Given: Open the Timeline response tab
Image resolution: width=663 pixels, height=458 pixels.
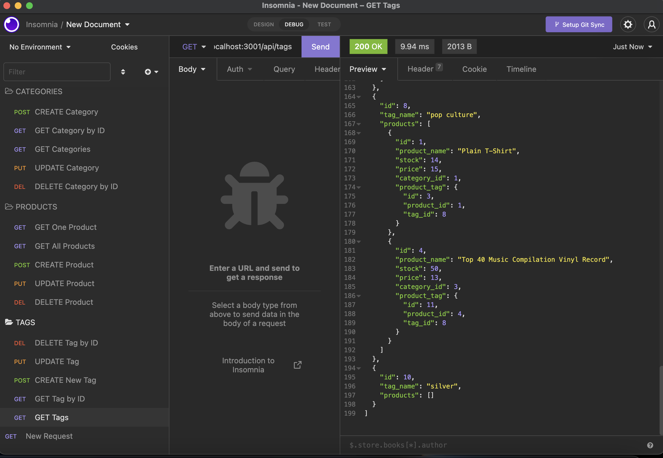Looking at the screenshot, I should tap(521, 69).
